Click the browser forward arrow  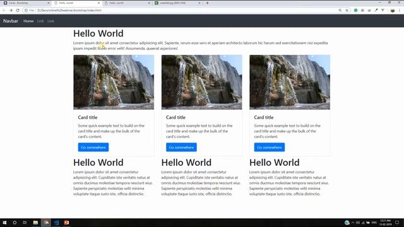point(11,10)
